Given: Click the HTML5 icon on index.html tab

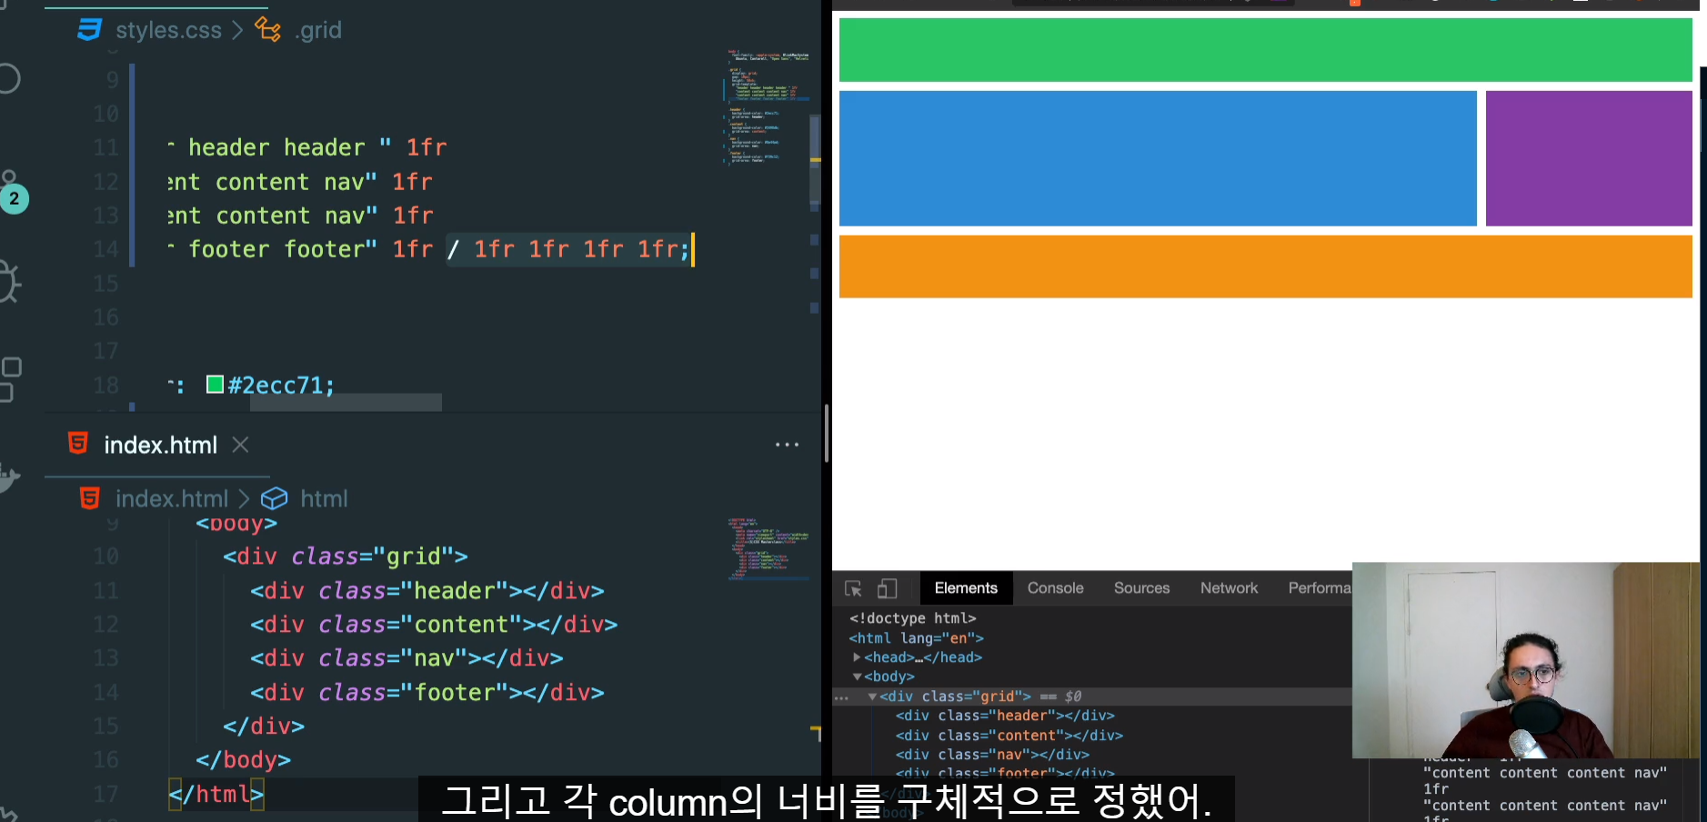Looking at the screenshot, I should [78, 444].
